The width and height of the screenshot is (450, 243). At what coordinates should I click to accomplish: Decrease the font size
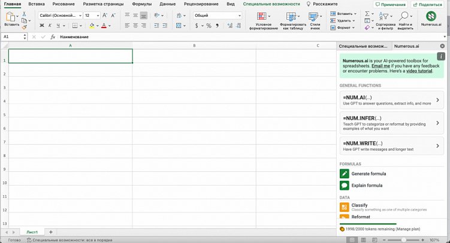[113, 16]
